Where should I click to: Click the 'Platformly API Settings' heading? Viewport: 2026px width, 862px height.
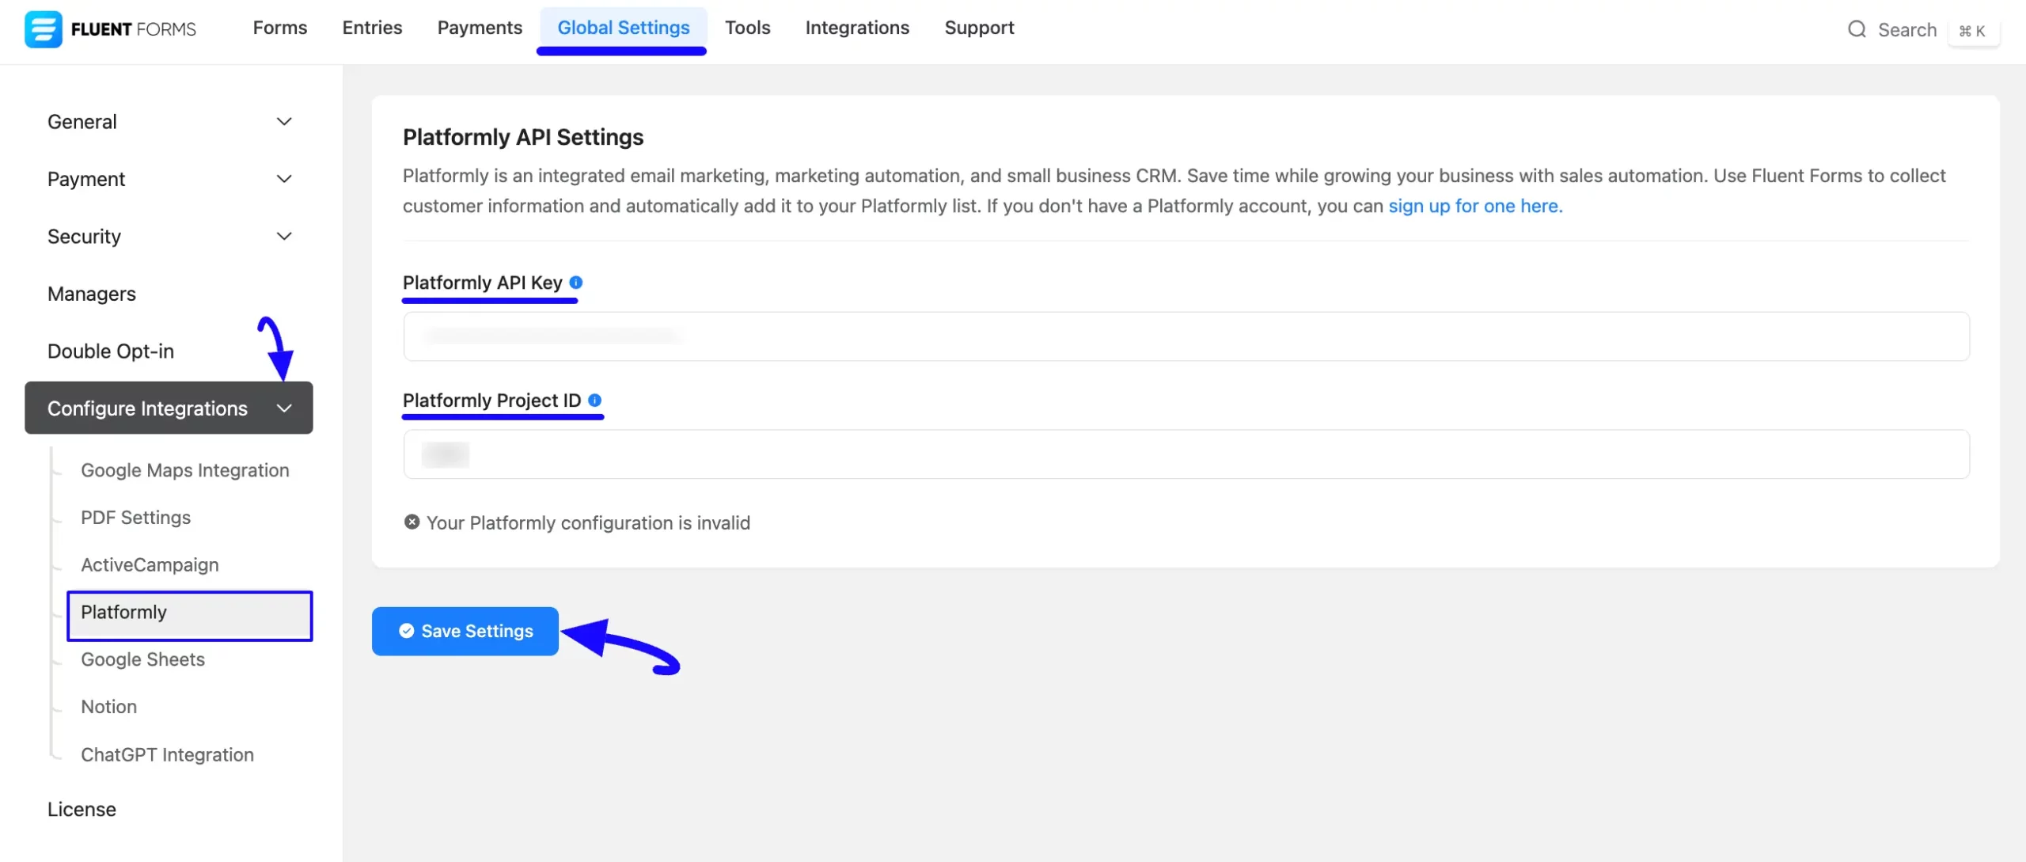(x=523, y=138)
